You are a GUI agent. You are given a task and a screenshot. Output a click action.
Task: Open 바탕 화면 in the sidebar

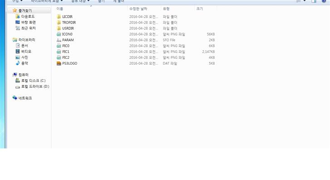[29, 22]
